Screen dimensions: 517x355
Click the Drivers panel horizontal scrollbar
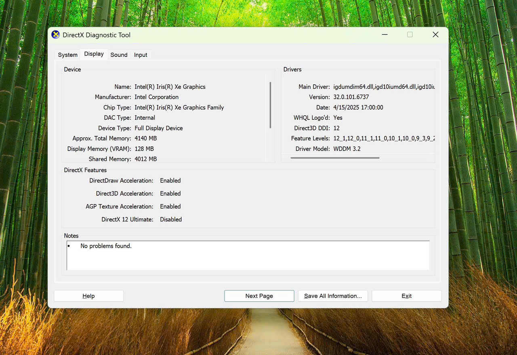335,158
